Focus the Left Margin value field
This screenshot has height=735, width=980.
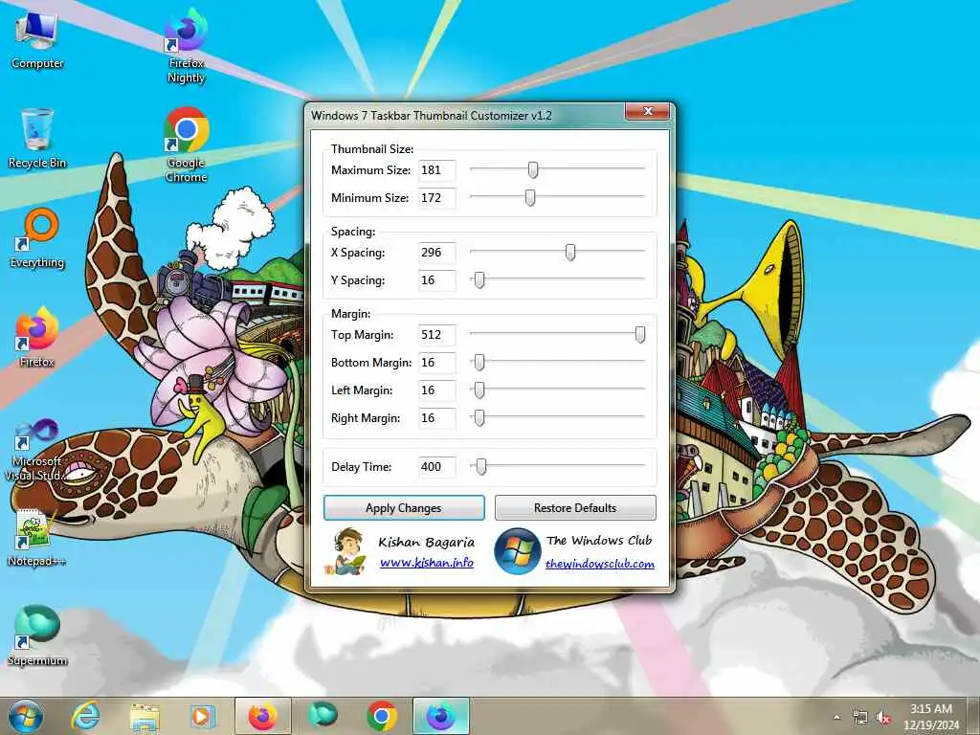436,390
